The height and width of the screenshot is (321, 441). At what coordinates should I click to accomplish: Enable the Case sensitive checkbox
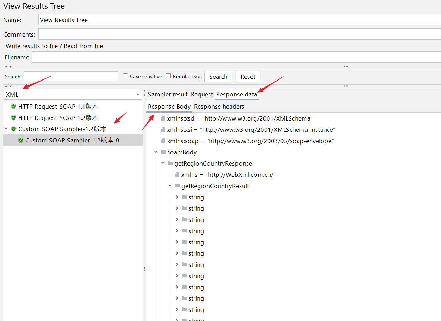coord(125,76)
